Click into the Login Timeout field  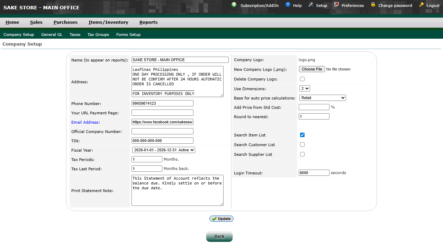coord(314,173)
